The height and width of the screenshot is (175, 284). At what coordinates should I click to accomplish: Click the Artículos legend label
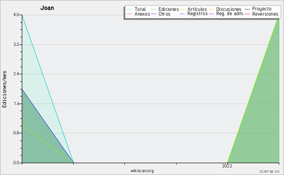(x=197, y=9)
